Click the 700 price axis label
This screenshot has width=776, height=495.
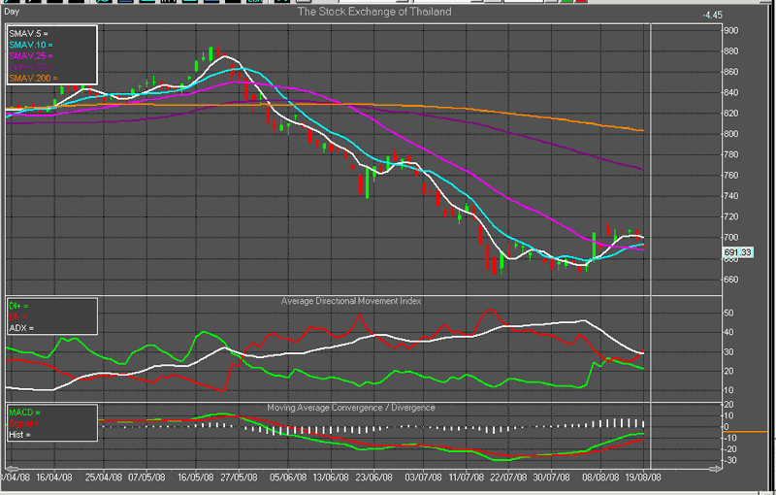coord(731,238)
